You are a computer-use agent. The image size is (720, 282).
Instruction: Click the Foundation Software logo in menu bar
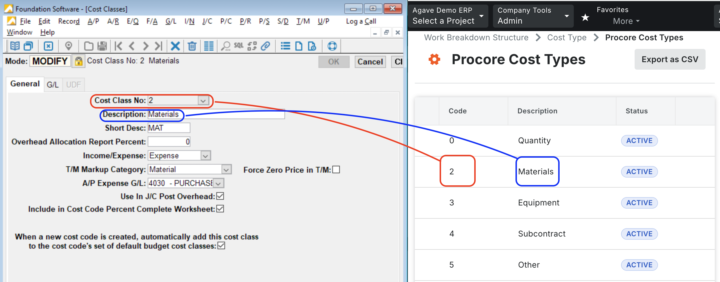coord(12,21)
